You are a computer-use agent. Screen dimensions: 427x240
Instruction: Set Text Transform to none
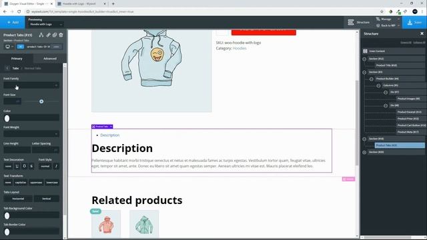[8, 182]
